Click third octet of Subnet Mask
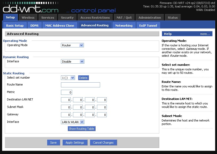The width and height of the screenshot is (217, 154). pyautogui.click(x=90, y=107)
